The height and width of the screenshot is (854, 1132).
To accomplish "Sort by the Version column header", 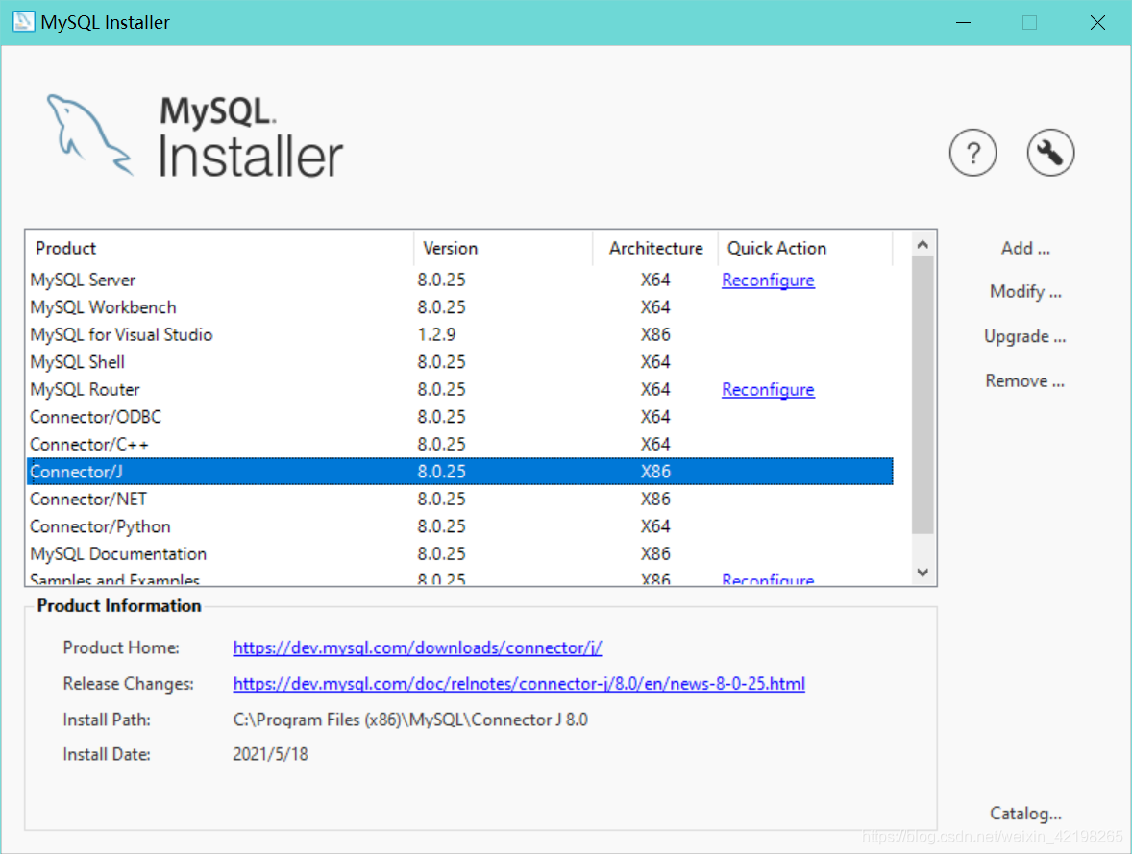I will (504, 249).
